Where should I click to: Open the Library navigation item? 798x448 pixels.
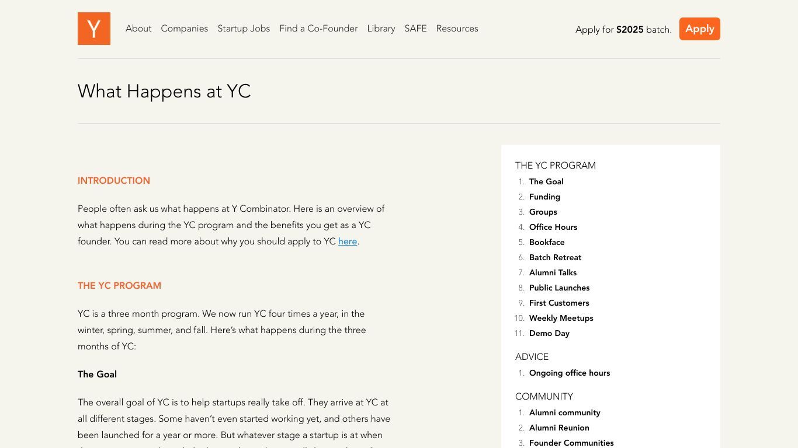(381, 29)
